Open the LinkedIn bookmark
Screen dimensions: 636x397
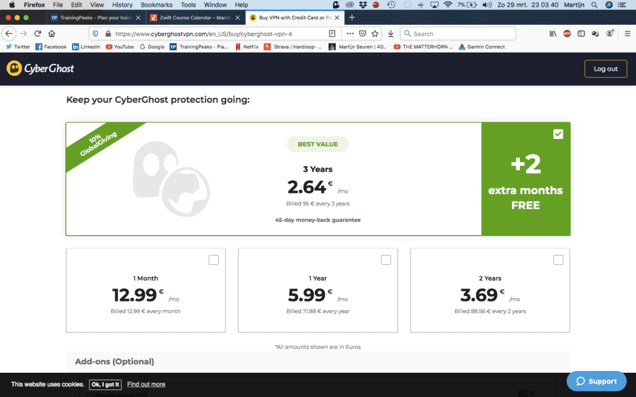pos(86,47)
